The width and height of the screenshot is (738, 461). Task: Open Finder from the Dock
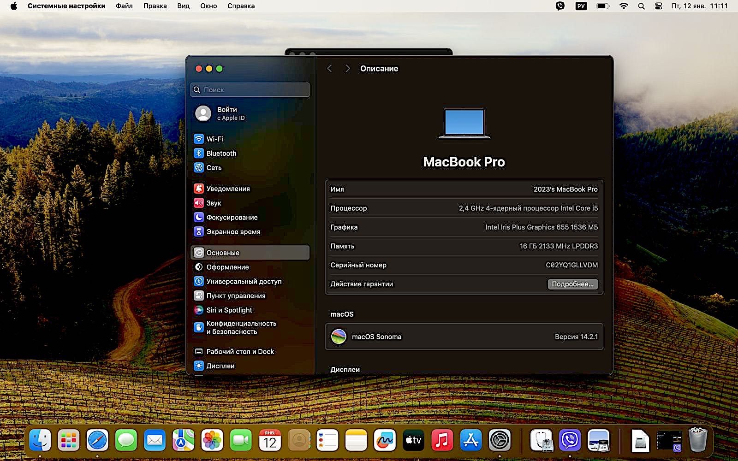(x=40, y=441)
